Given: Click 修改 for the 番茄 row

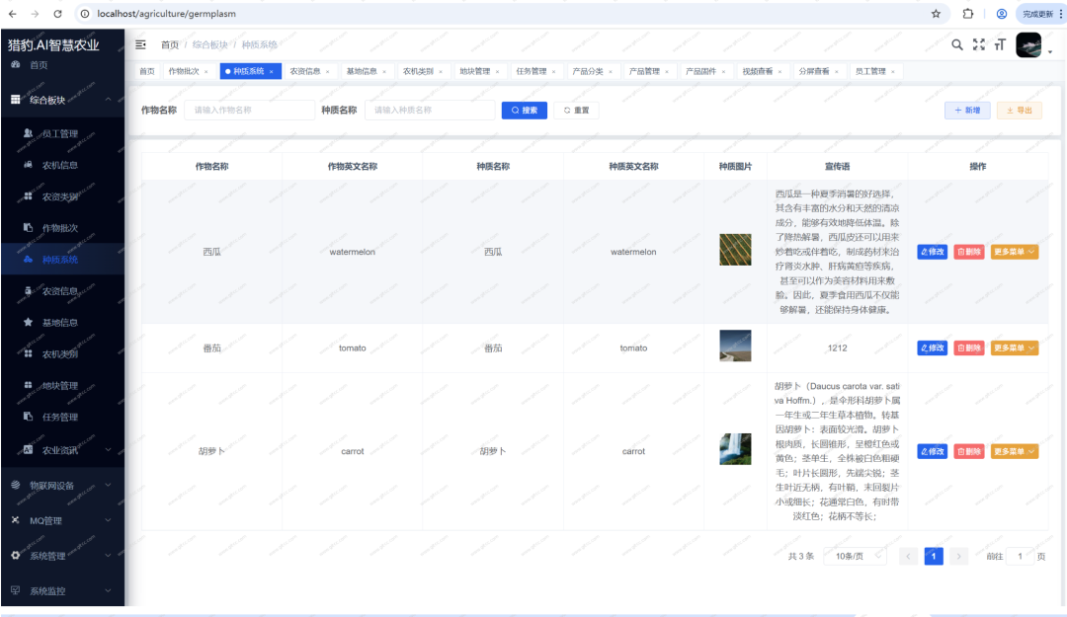Looking at the screenshot, I should click(933, 347).
